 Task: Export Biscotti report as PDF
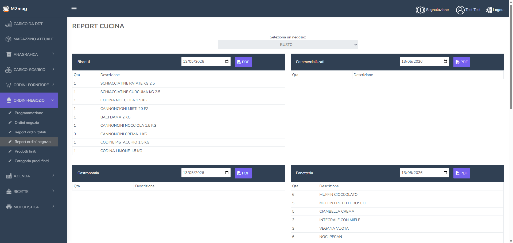(243, 62)
